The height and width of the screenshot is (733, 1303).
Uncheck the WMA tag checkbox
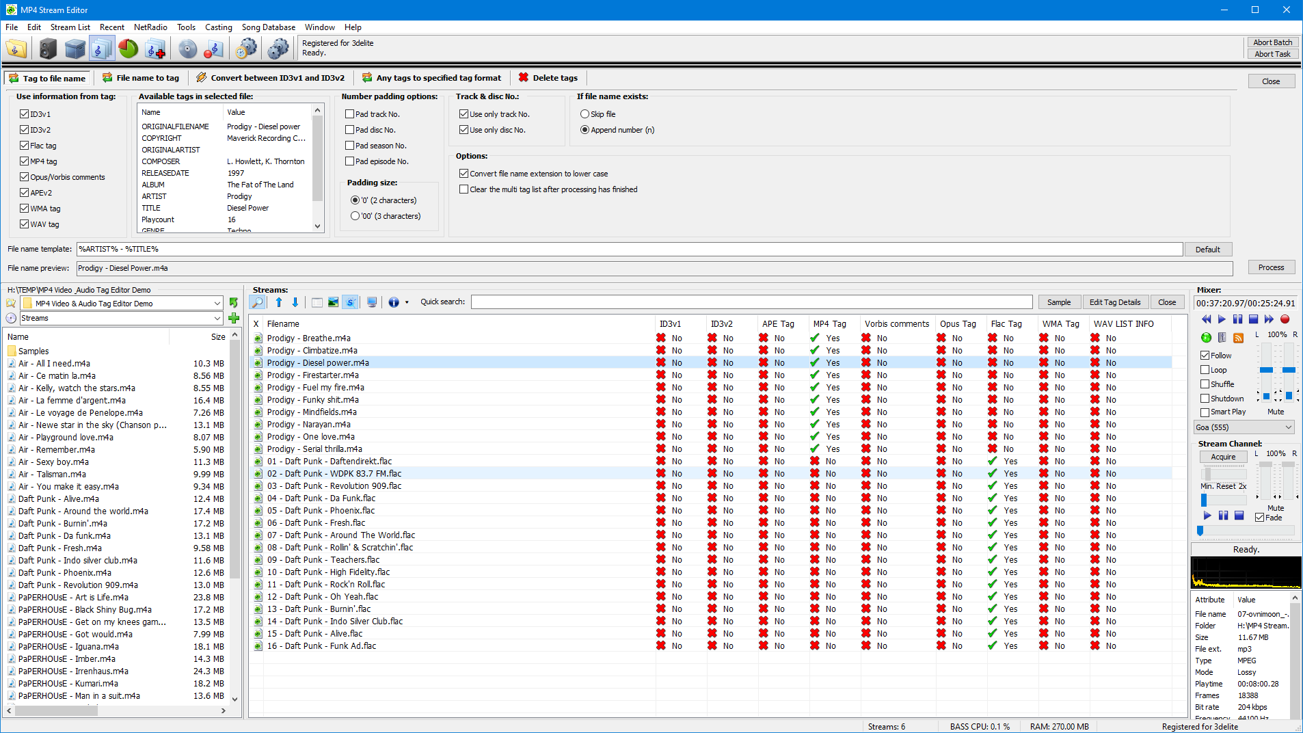pyautogui.click(x=25, y=209)
